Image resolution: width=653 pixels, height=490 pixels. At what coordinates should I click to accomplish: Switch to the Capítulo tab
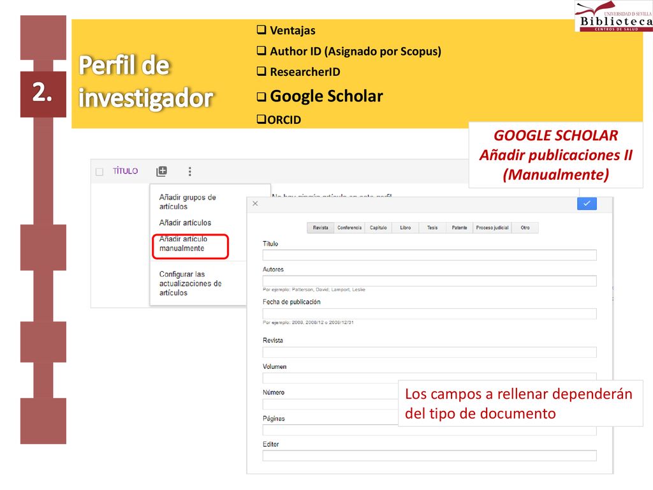click(x=378, y=228)
